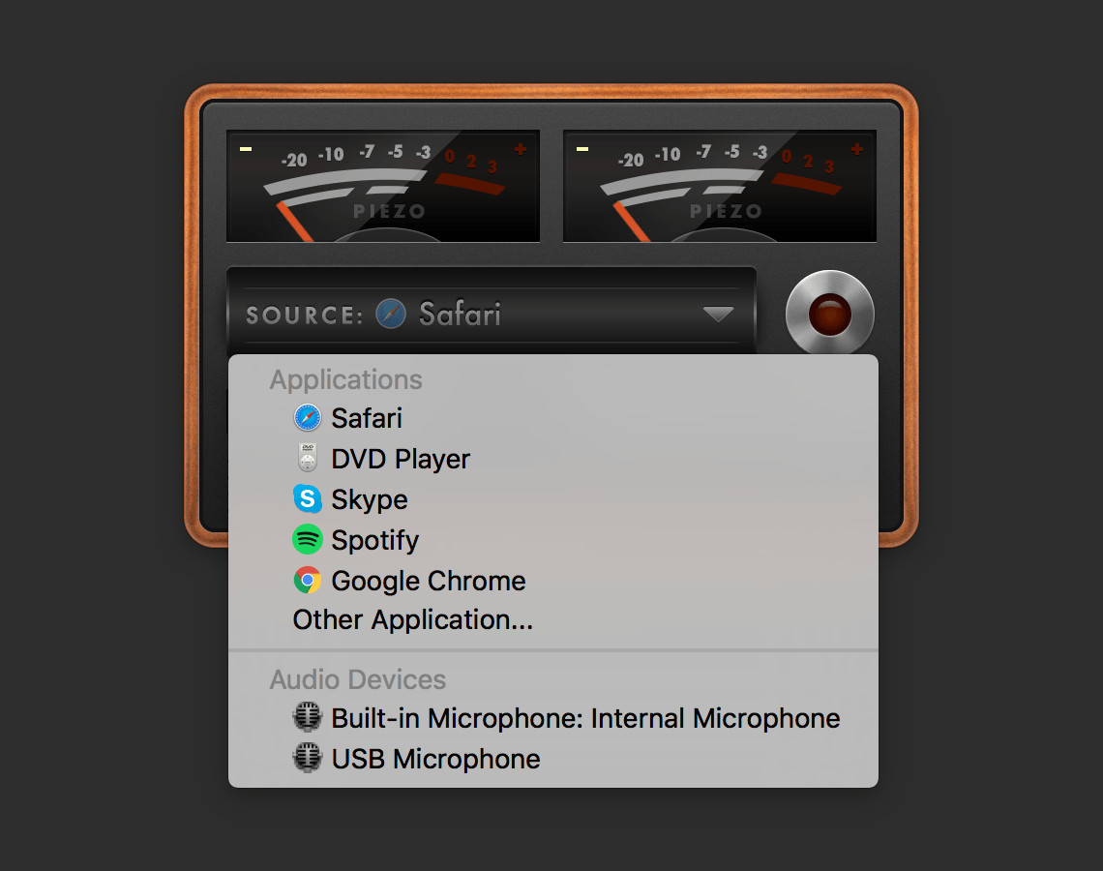Viewport: 1103px width, 871px height.
Task: Click the Built-in Microphone icon
Action: [308, 718]
